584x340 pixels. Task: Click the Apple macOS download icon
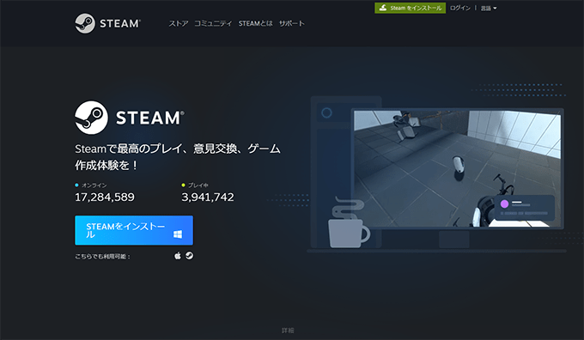(x=178, y=256)
